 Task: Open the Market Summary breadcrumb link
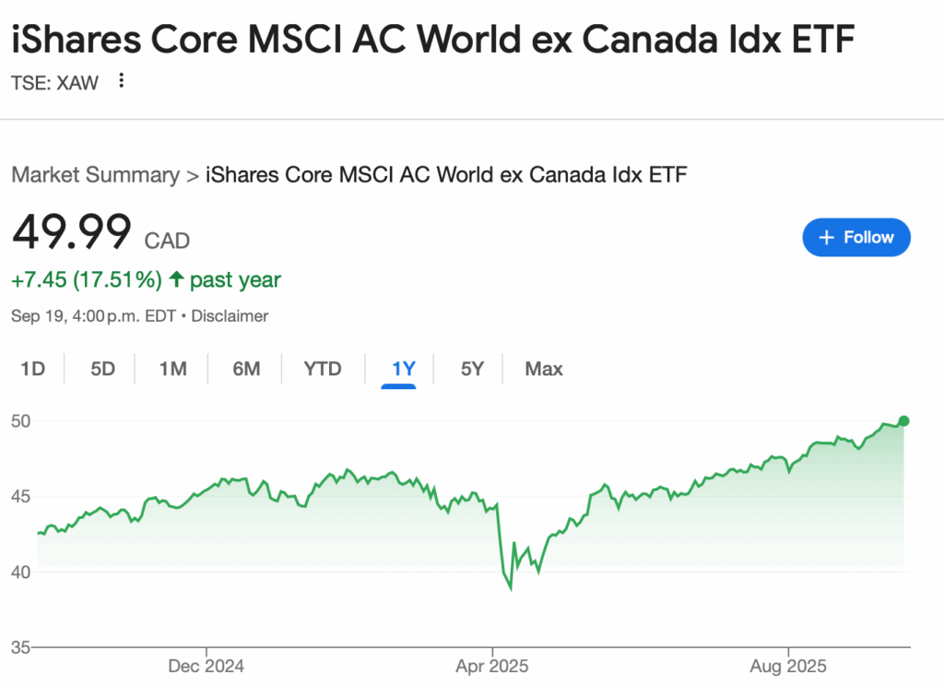click(x=95, y=174)
